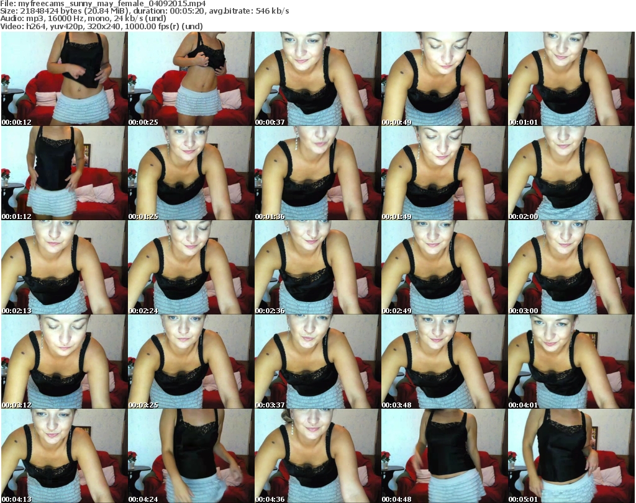
Task: Select the thumbnail stamped 00:02:13
Action: tap(64, 267)
